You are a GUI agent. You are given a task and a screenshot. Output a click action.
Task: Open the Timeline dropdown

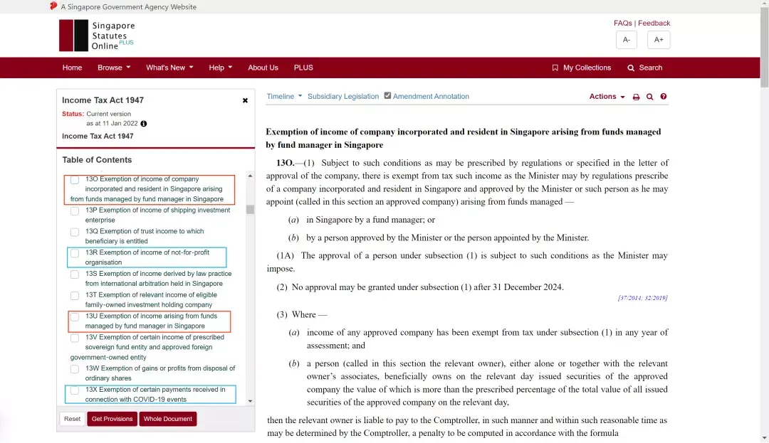pos(284,97)
